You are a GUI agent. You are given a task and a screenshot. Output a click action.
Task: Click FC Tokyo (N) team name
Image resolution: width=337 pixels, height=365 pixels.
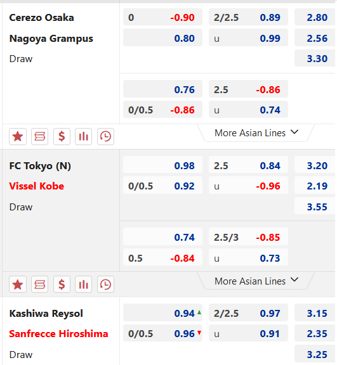[40, 166]
